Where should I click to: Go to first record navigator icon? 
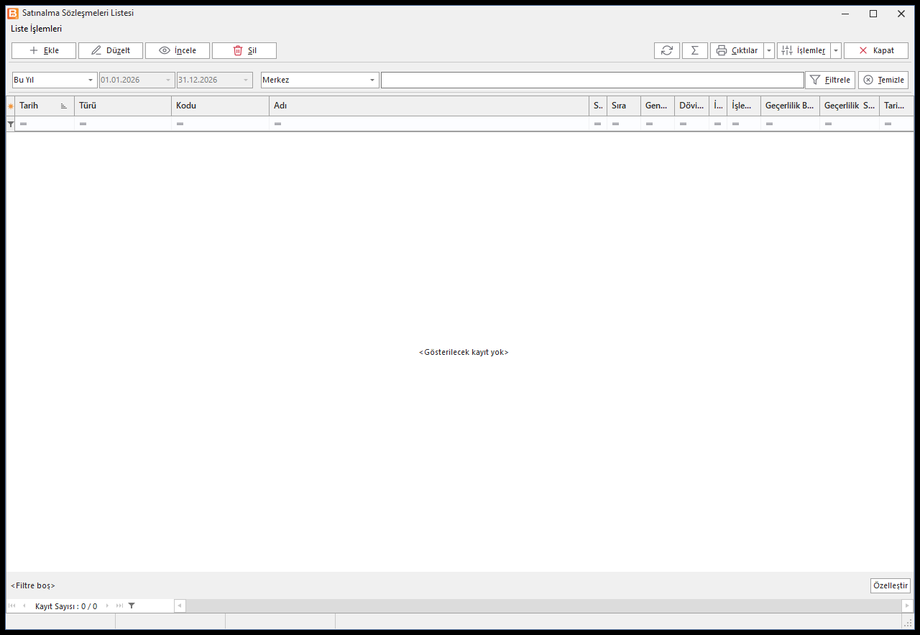click(x=11, y=606)
